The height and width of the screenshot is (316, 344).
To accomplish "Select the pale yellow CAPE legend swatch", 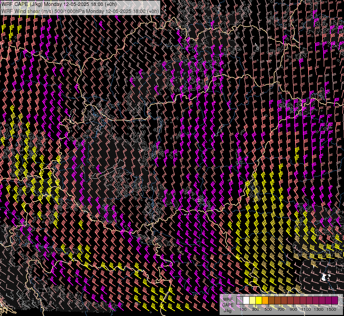I will (253, 301).
